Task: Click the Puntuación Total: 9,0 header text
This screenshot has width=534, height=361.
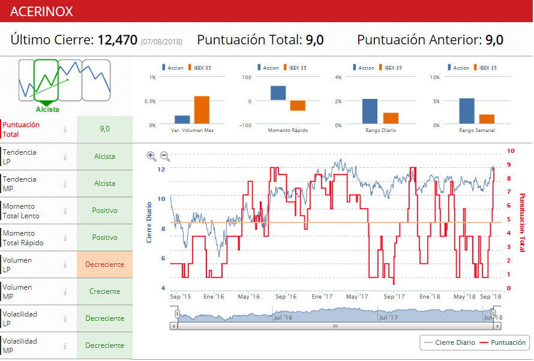Action: 260,40
